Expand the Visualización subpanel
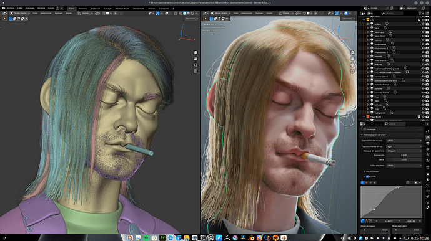This screenshot has width=431, height=241. click(364, 172)
